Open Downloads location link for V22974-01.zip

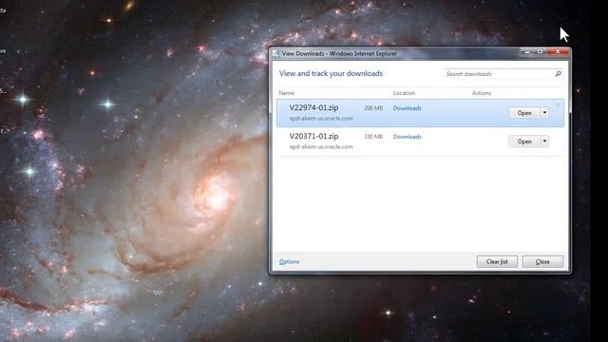(408, 108)
